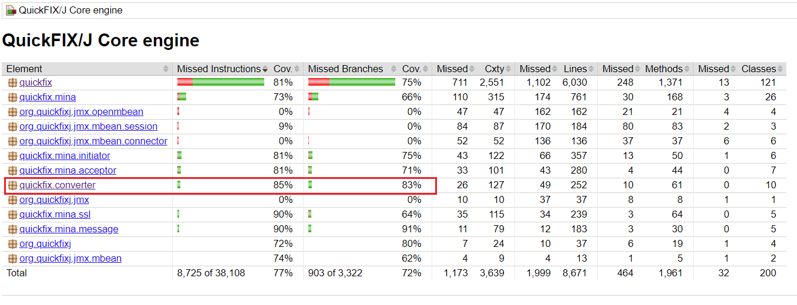Click the QuickFIX/J Core engine breadcrumb text
Screen dimensions: 797x305
coord(70,11)
